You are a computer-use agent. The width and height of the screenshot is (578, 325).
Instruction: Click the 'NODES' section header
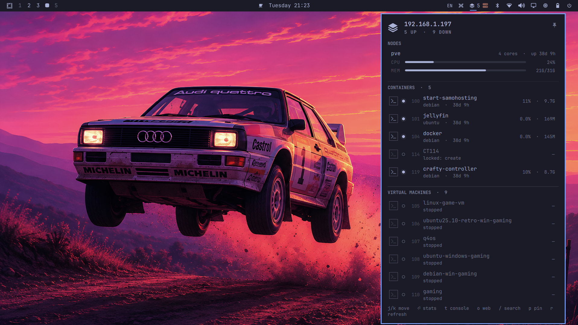point(394,44)
